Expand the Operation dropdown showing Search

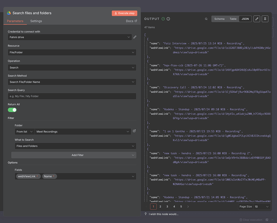coord(72,68)
